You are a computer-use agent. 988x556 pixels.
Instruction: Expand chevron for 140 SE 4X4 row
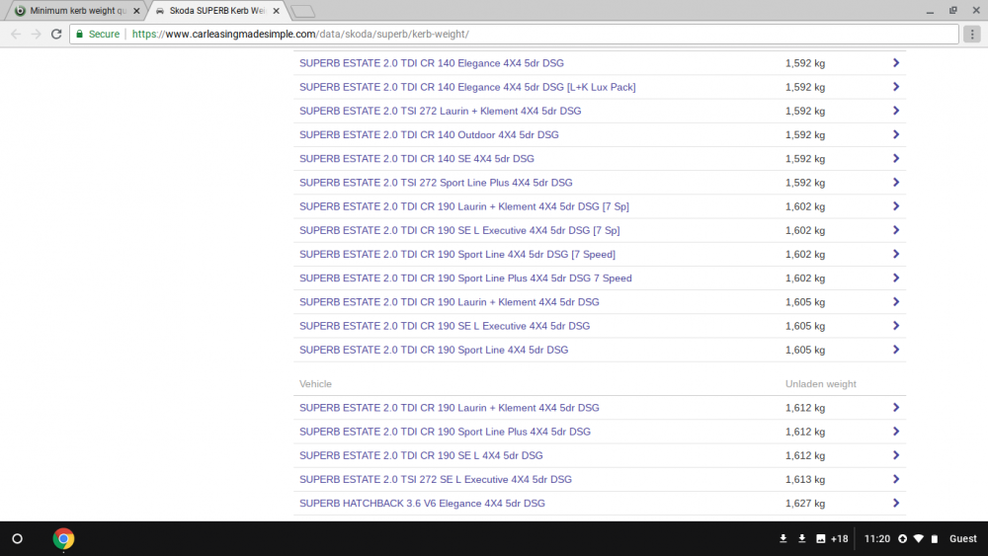click(x=895, y=159)
